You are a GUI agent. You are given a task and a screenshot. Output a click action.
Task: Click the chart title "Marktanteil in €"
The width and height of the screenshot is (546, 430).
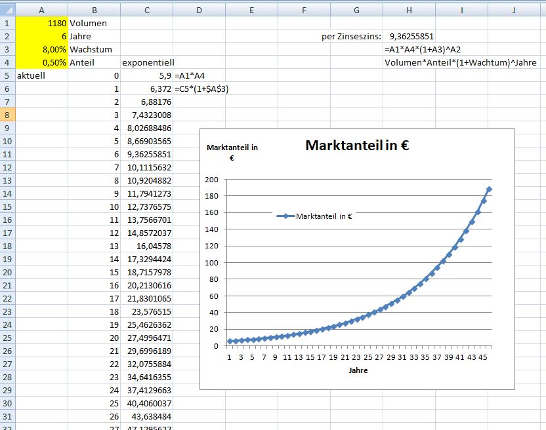click(357, 146)
